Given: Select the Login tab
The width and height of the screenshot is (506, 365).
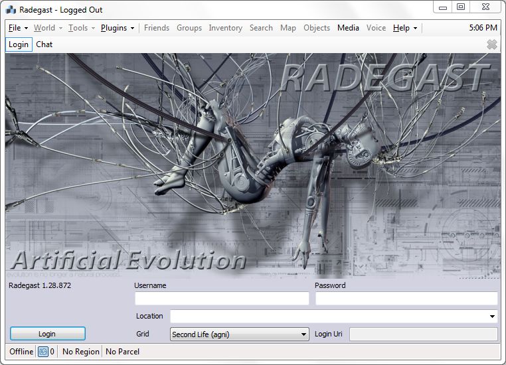Looking at the screenshot, I should (x=19, y=44).
